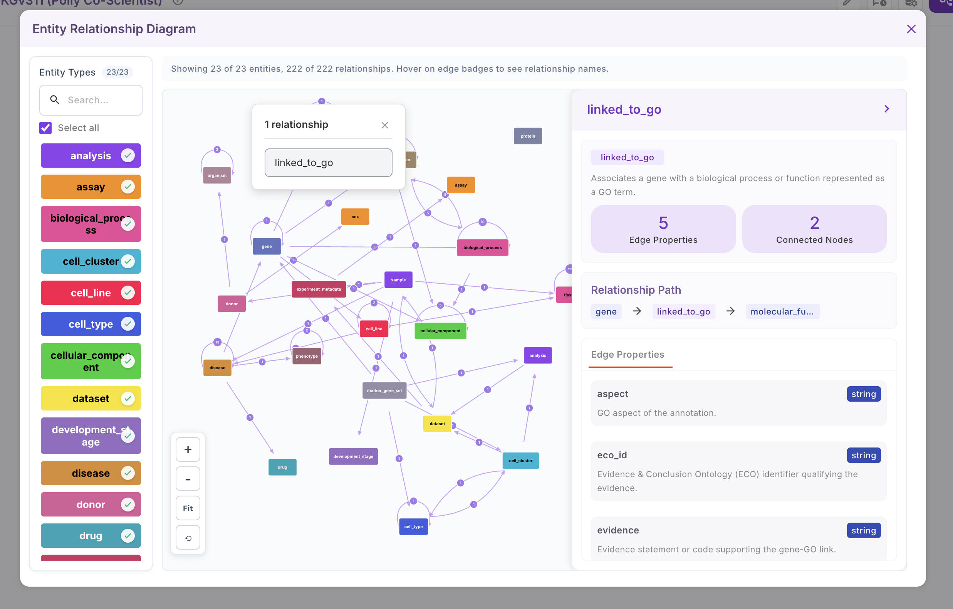The height and width of the screenshot is (609, 953).
Task: Toggle the Select all checkbox
Action: (45, 128)
